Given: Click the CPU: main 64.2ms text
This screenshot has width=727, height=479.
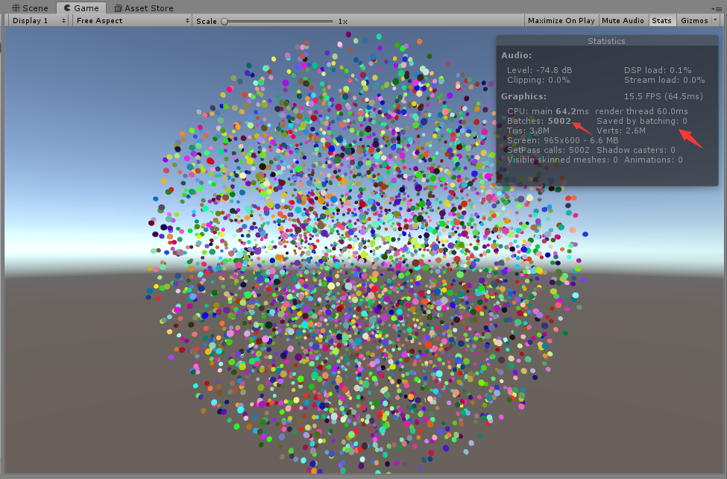Looking at the screenshot, I should pyautogui.click(x=547, y=111).
